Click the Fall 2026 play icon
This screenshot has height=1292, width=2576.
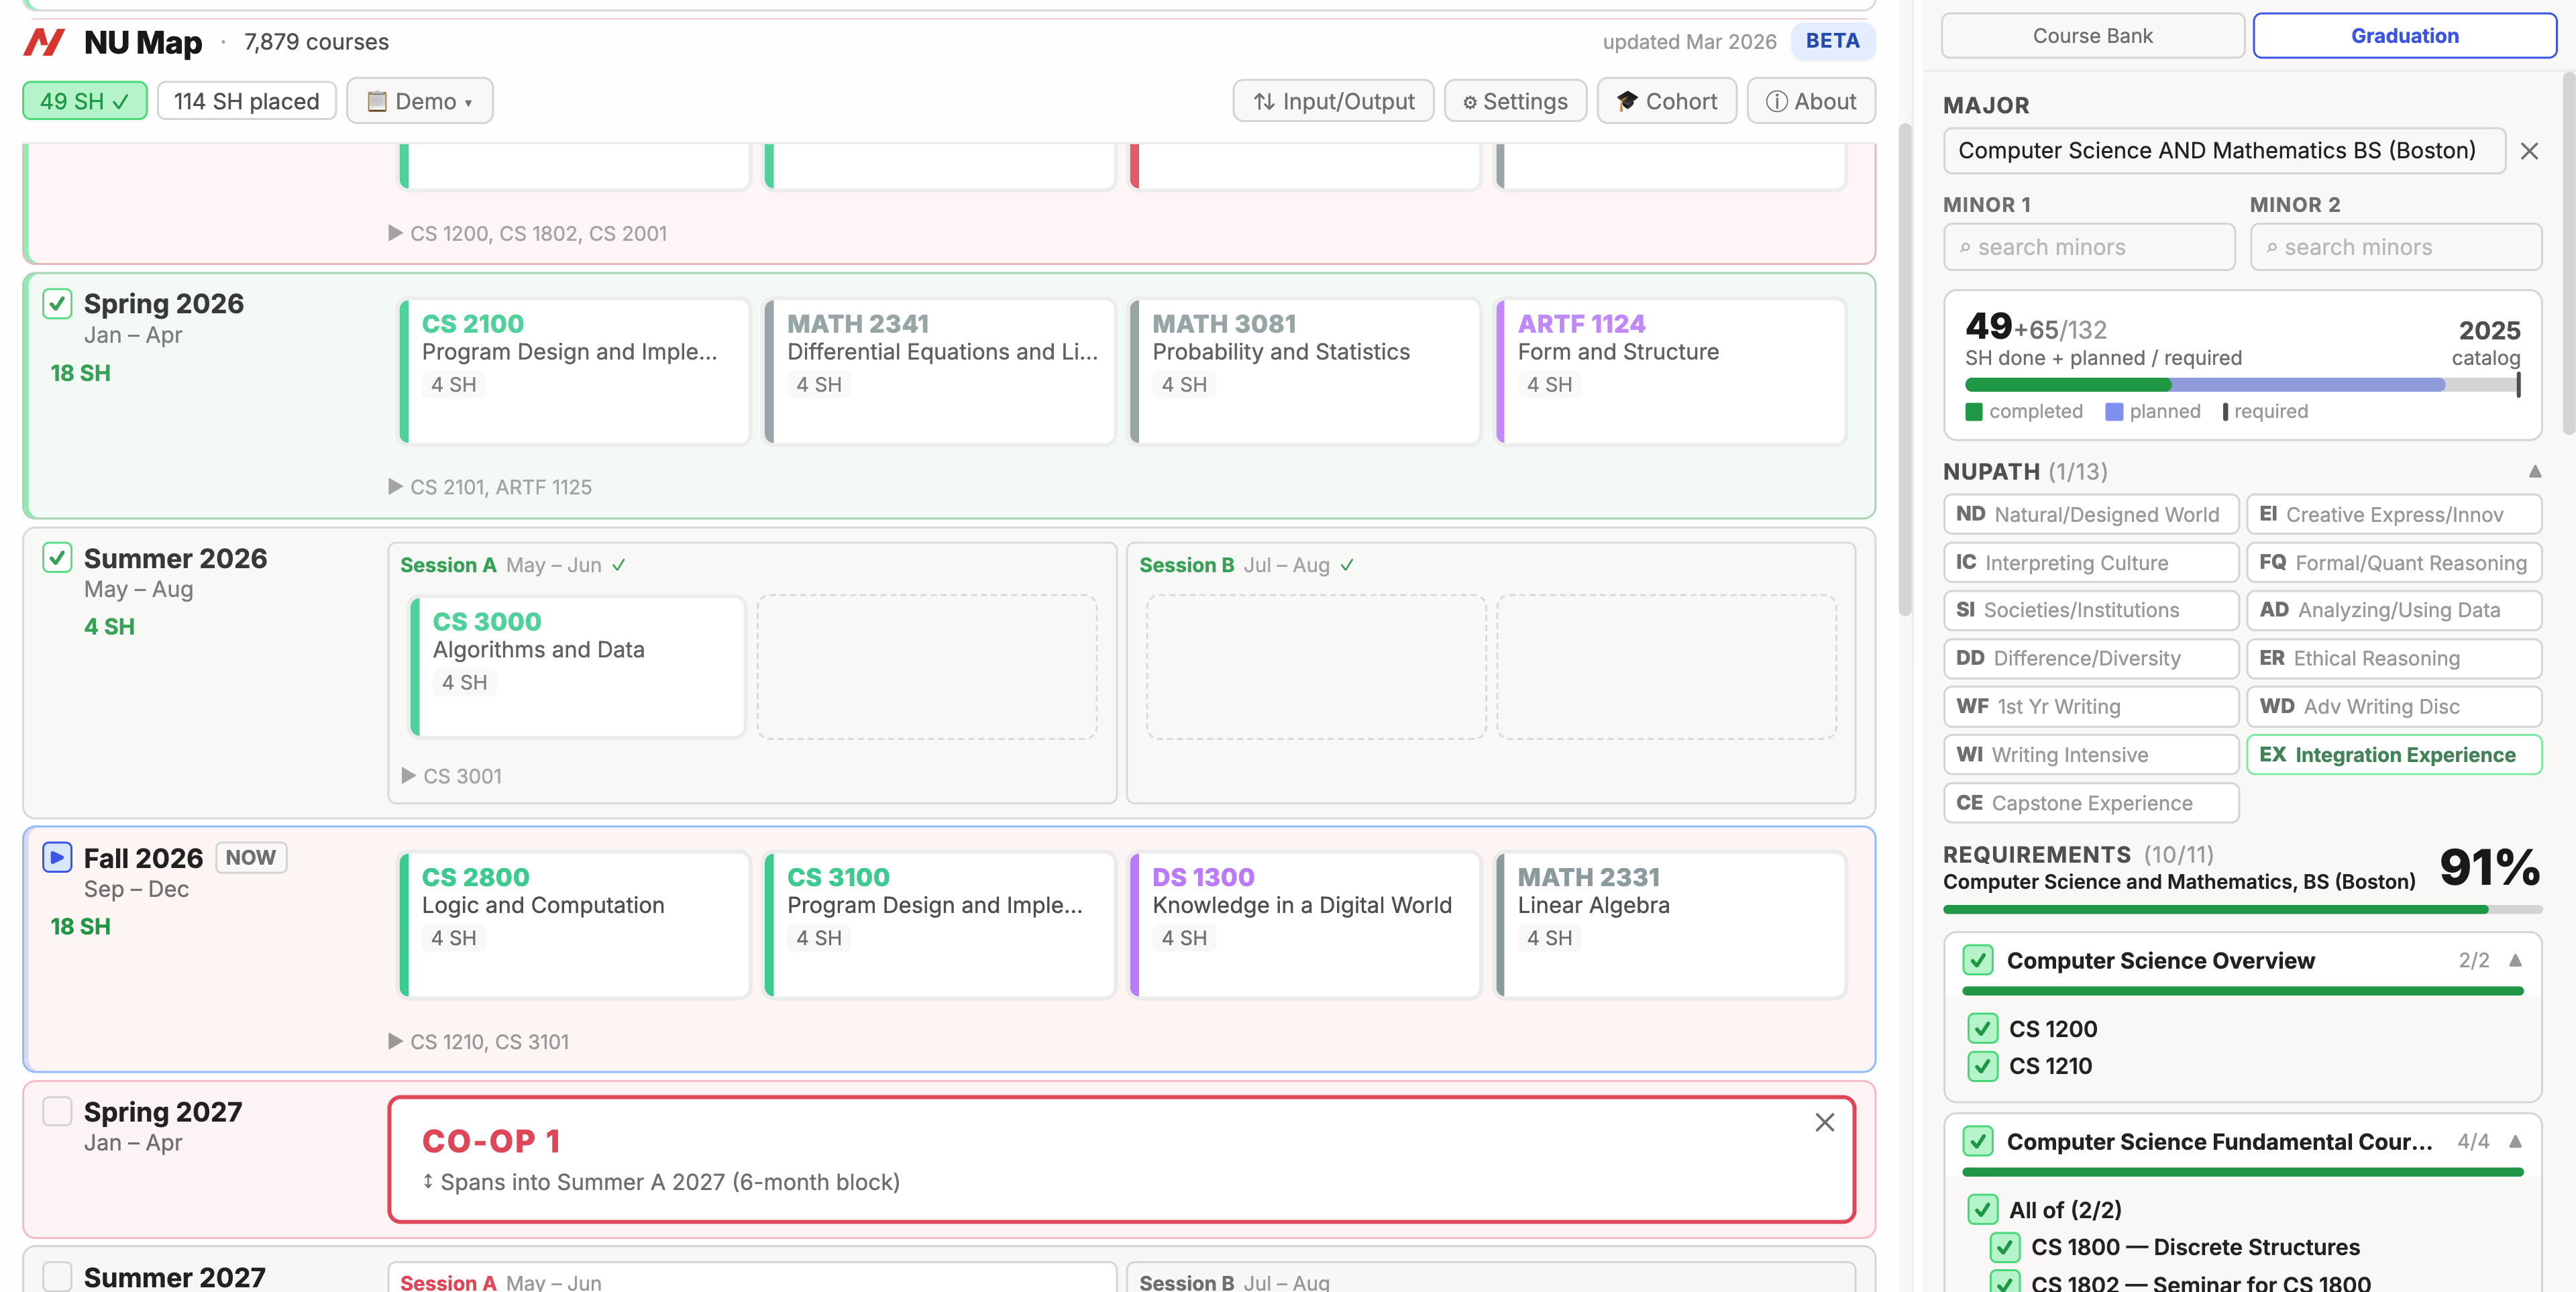[57, 857]
